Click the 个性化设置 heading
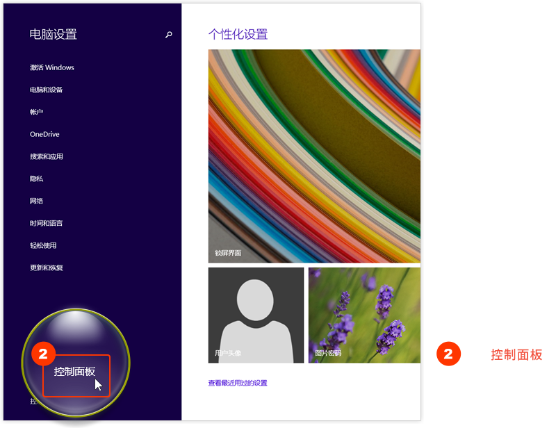This screenshot has width=556, height=428. click(x=238, y=34)
